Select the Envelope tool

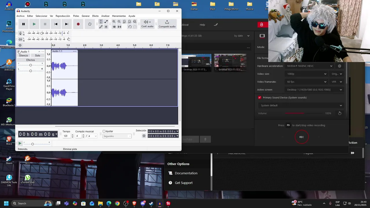tap(106, 22)
